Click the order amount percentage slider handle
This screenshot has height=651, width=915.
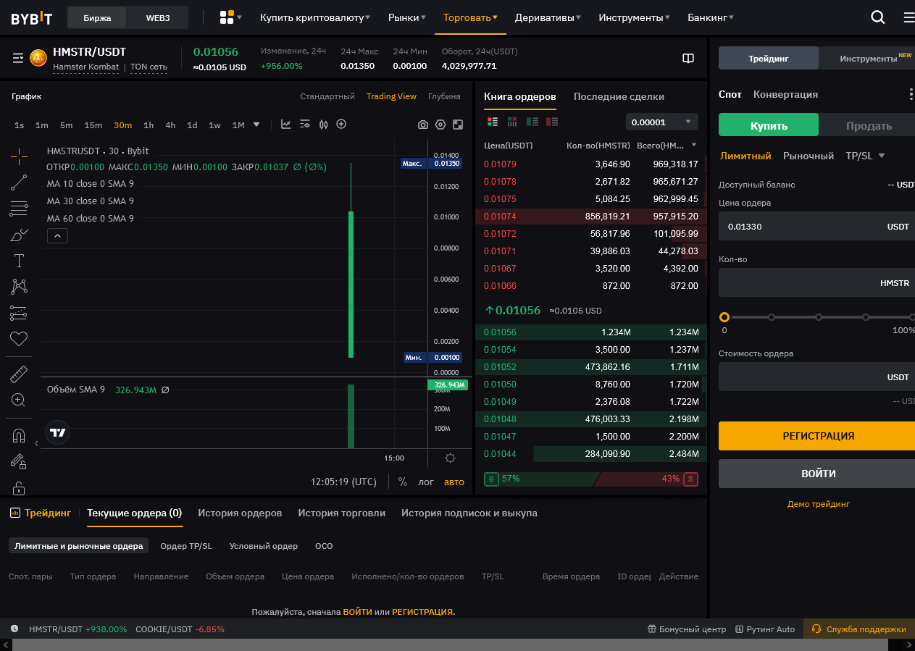724,317
